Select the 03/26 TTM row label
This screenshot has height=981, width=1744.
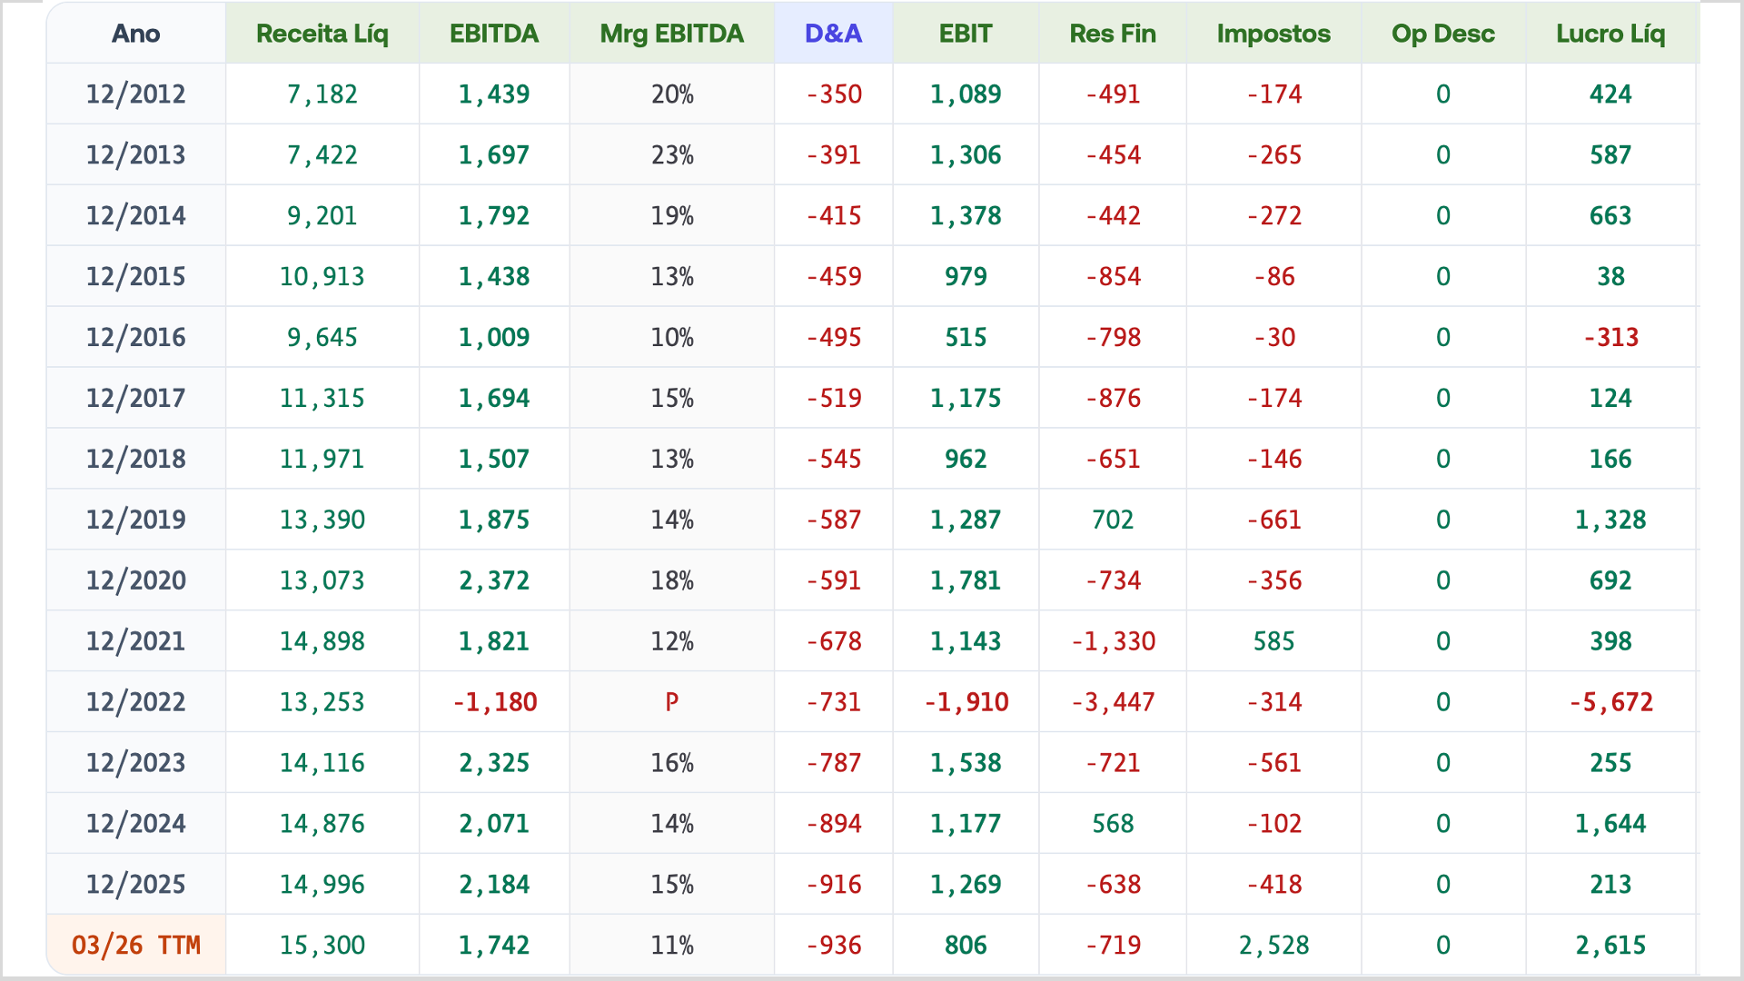135,945
